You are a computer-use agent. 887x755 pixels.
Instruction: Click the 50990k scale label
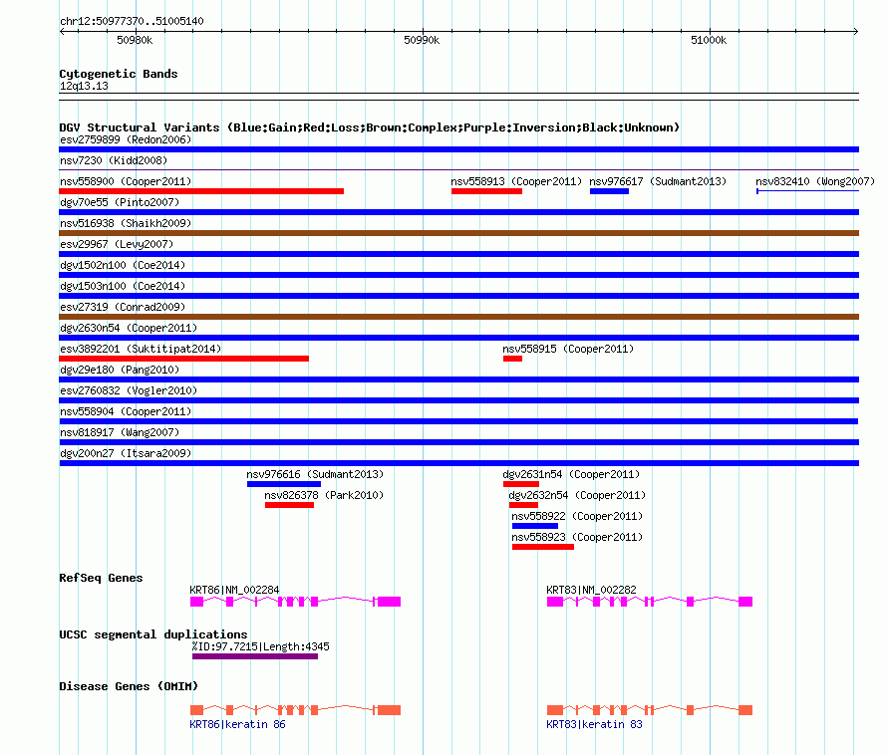click(x=422, y=40)
